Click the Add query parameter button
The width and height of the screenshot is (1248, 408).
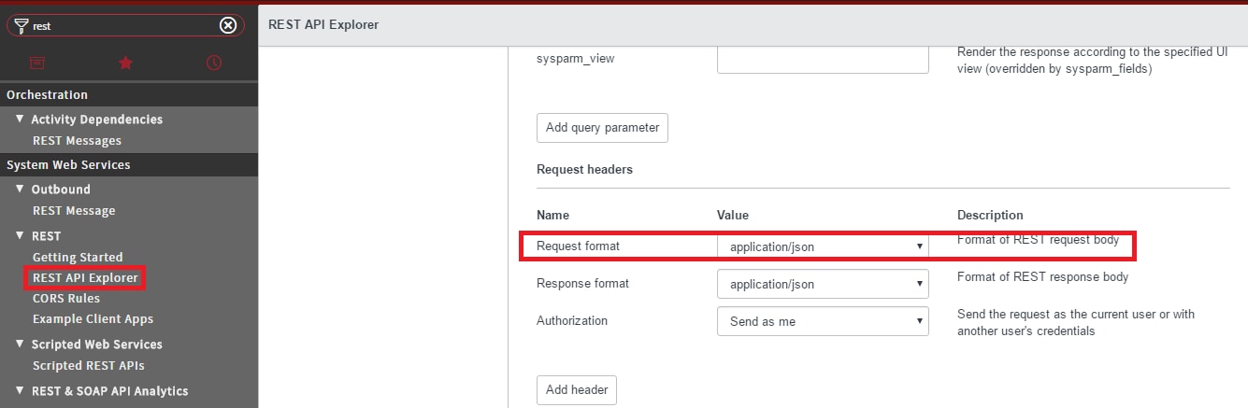click(x=602, y=128)
